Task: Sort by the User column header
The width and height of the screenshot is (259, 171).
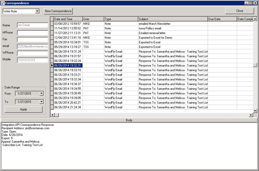Action: coord(93,19)
